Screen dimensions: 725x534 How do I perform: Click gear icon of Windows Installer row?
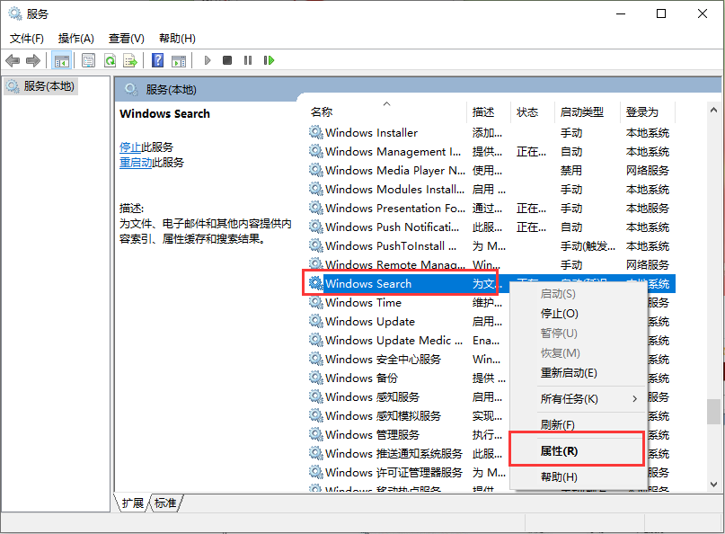click(x=316, y=132)
